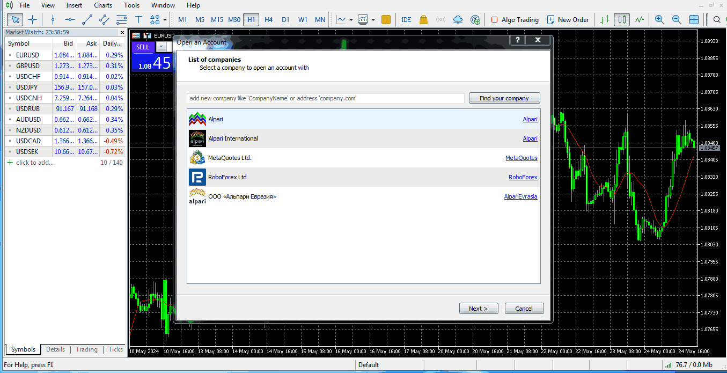Select the EURUSD row in Market Watch
Screen dimensions: 727x373
(65, 55)
